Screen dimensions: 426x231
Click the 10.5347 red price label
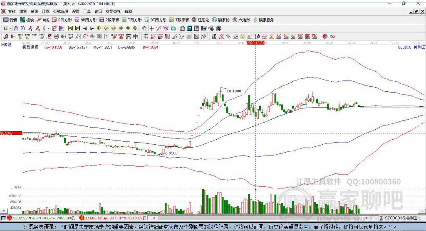11,133
